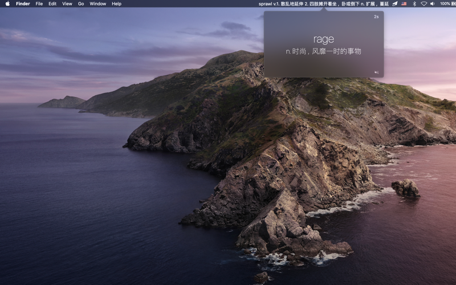This screenshot has width=456, height=285.
Task: Click the pronunciation speaker icon in the popup
Action: 376,72
